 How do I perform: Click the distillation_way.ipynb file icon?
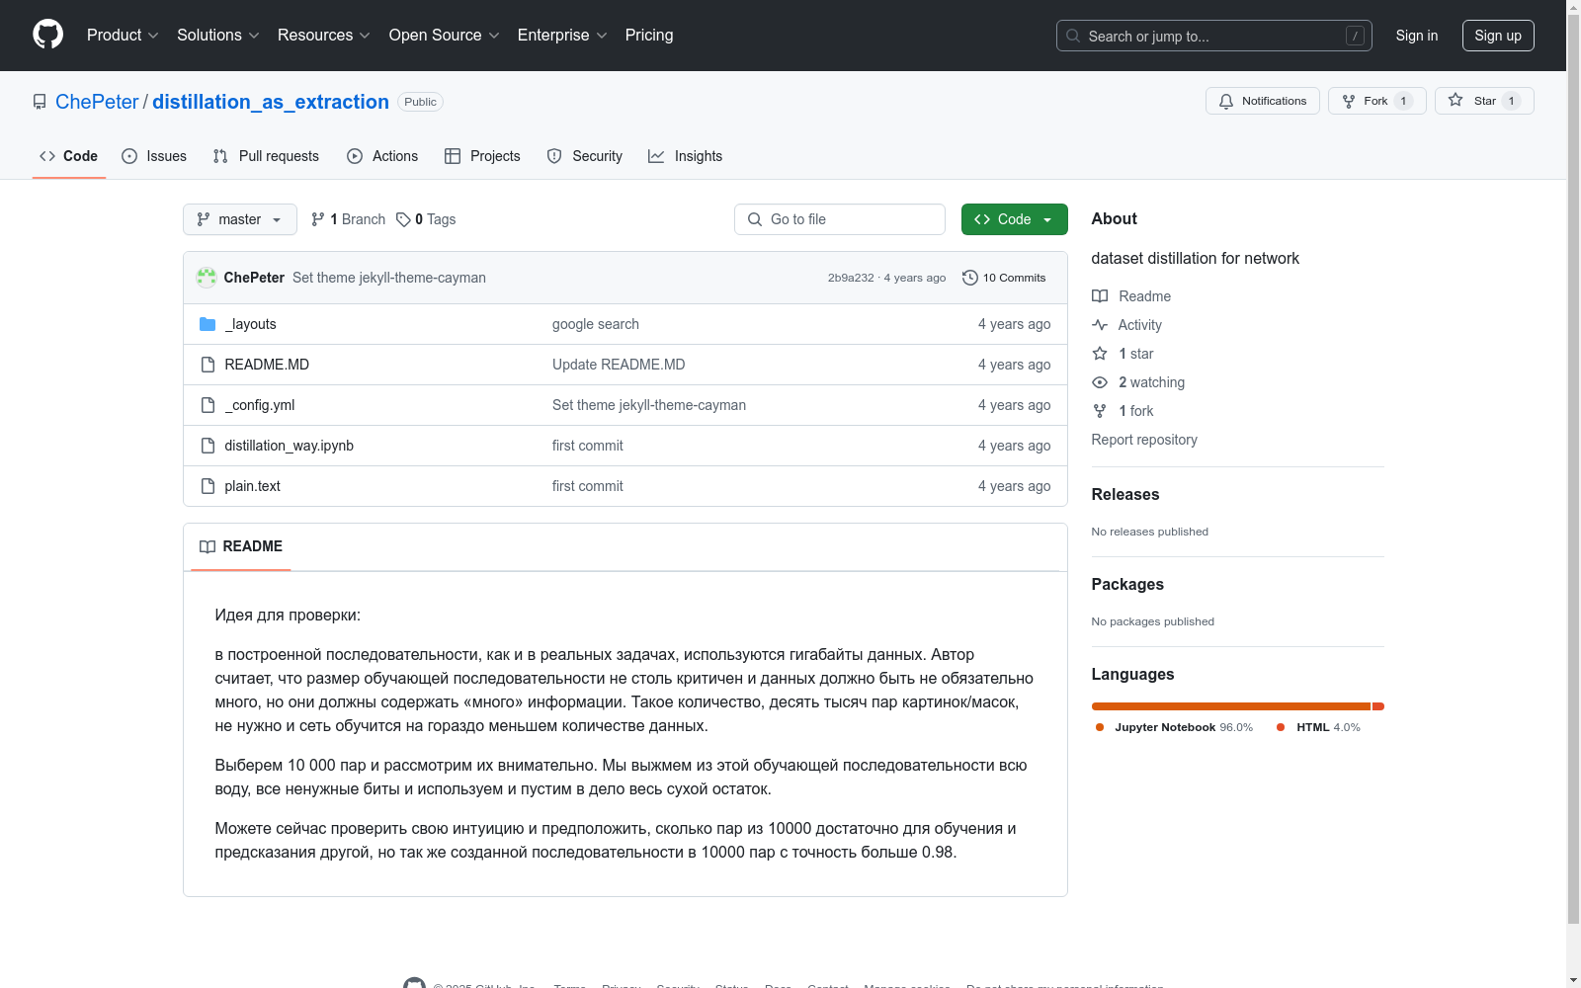pyautogui.click(x=208, y=446)
